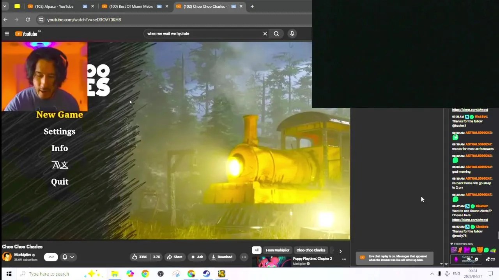
Task: Click New Game in the game menu
Action: pyautogui.click(x=60, y=115)
